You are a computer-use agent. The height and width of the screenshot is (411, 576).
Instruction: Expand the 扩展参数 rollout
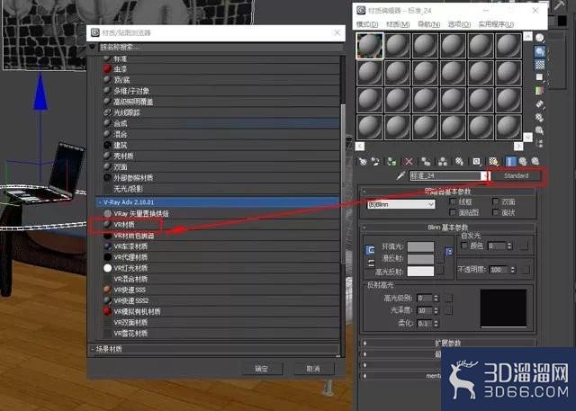447,344
